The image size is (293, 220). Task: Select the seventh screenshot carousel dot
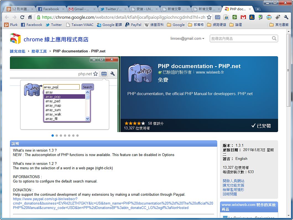77,136
